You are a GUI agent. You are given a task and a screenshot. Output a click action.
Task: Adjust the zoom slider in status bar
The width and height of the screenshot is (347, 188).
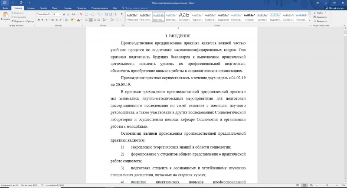pyautogui.click(x=327, y=185)
